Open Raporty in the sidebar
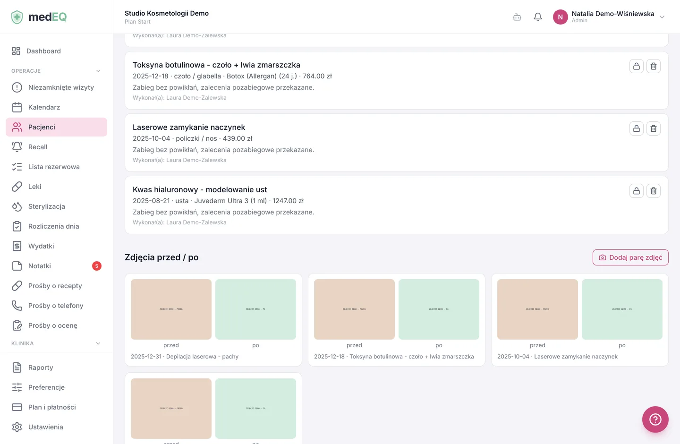This screenshot has height=444, width=680. pyautogui.click(x=56, y=367)
